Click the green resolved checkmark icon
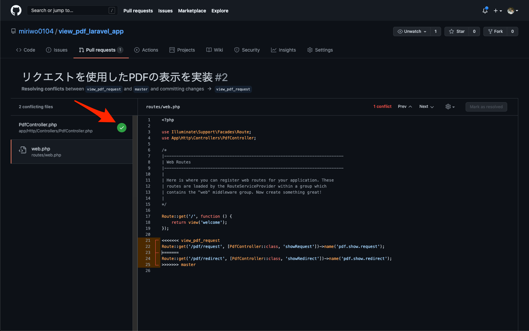Screen dimensions: 529x331 (x=122, y=128)
